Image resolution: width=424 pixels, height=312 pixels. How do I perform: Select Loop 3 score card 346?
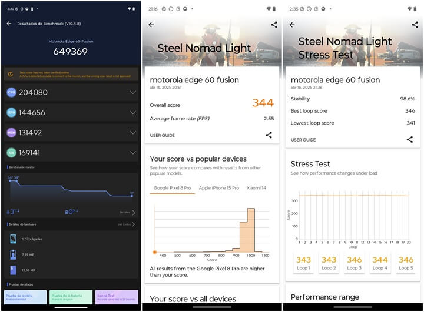click(x=355, y=263)
